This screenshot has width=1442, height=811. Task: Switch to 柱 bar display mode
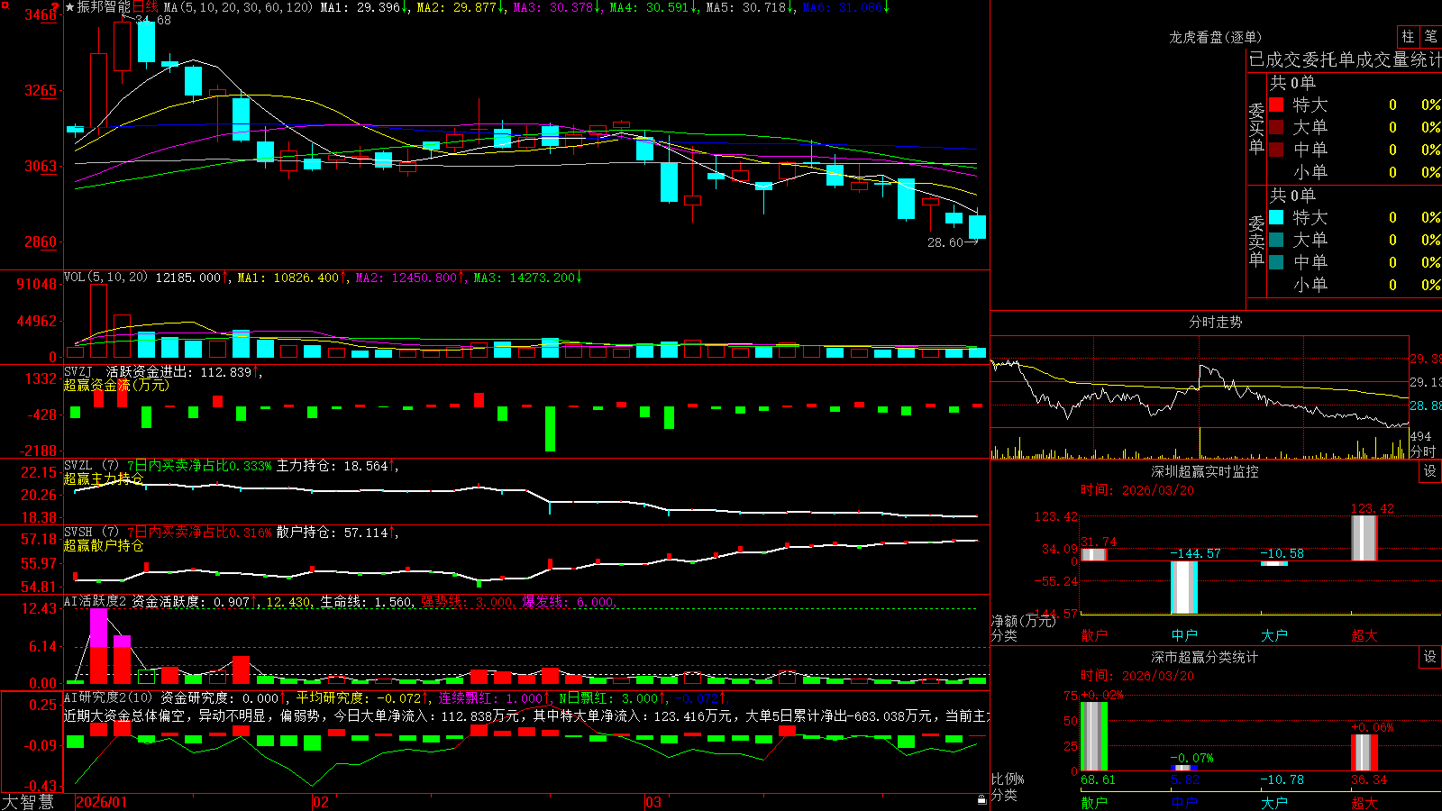1408,37
